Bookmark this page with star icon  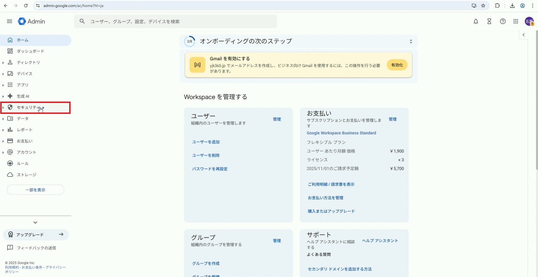tap(483, 6)
